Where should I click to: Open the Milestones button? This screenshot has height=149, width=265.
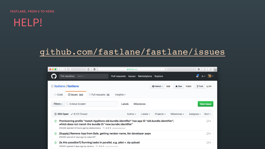[139, 104]
